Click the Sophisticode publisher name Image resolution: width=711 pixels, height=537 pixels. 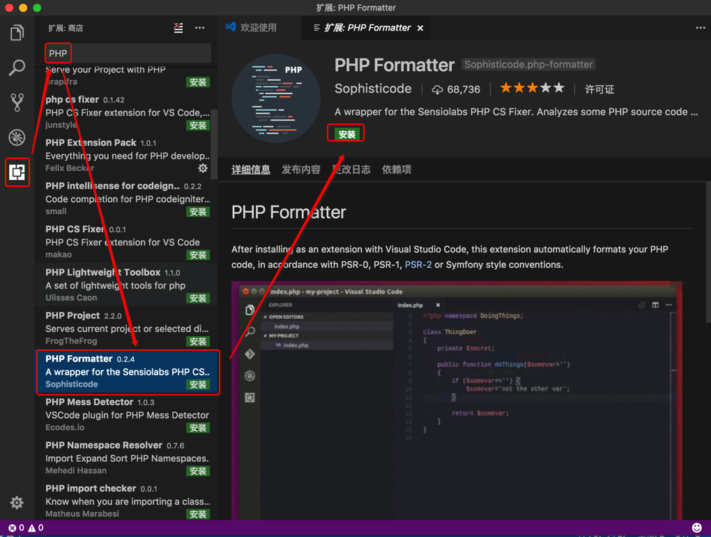(373, 89)
